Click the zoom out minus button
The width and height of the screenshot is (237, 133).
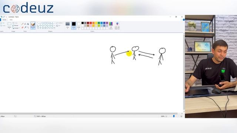(166, 116)
